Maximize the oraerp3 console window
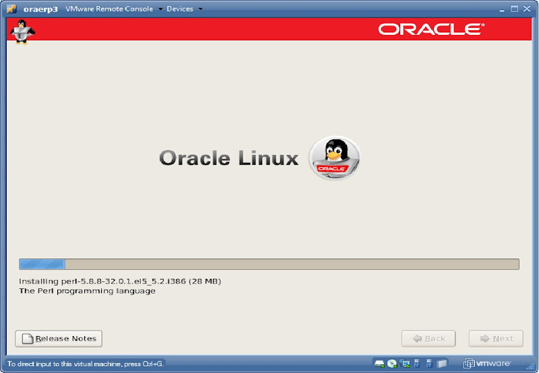 [x=514, y=9]
